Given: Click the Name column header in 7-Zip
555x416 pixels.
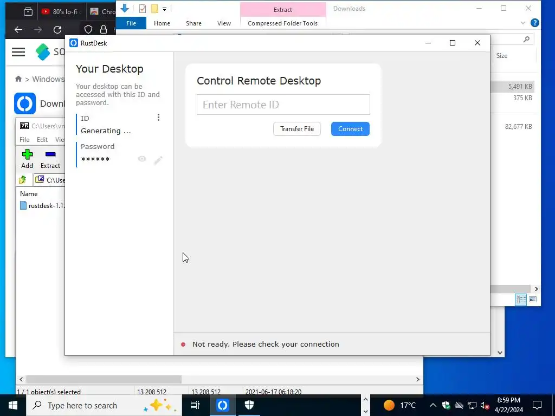Looking at the screenshot, I should [x=29, y=194].
